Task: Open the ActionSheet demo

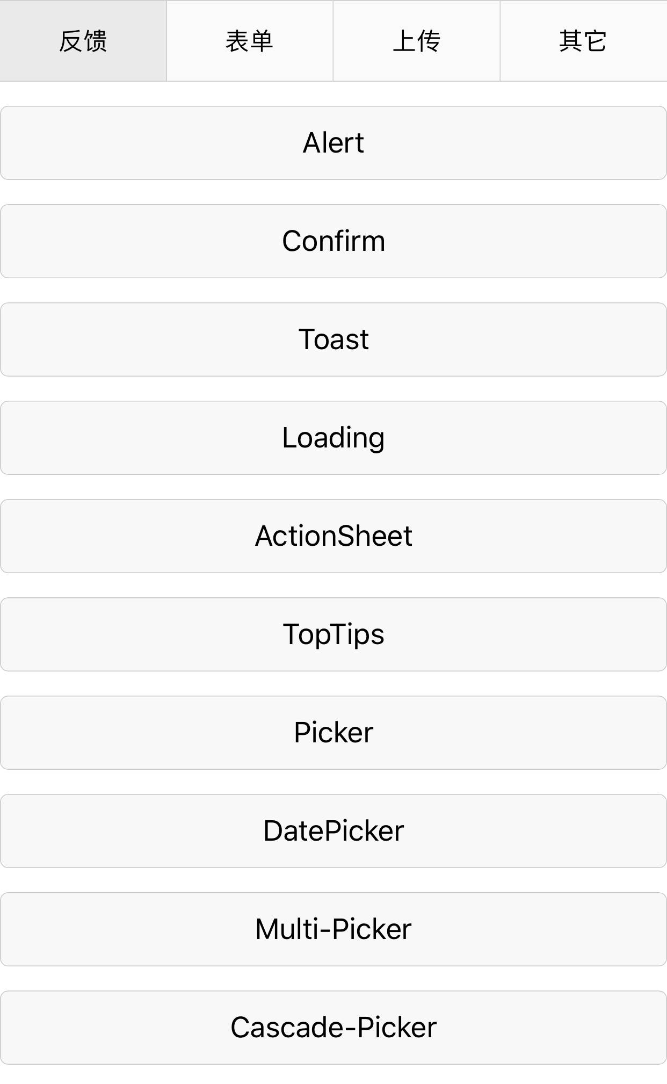Action: 334,536
